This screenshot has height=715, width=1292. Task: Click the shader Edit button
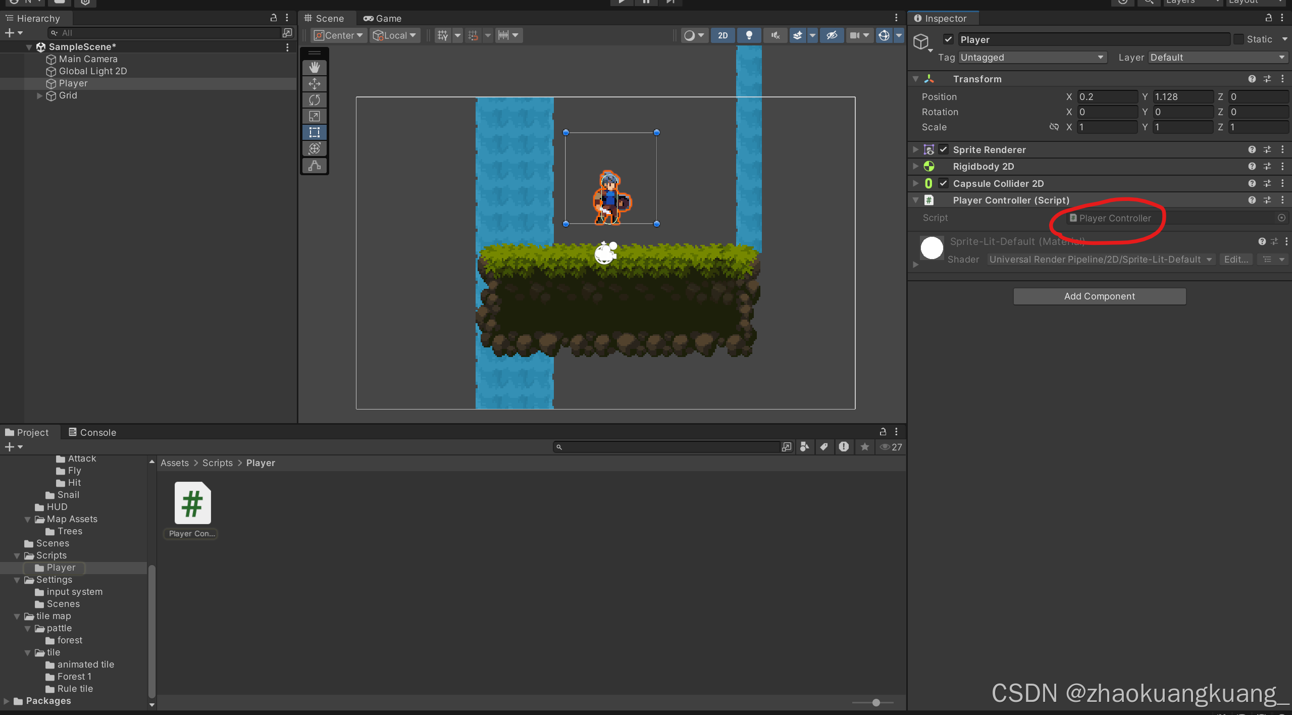(1235, 259)
